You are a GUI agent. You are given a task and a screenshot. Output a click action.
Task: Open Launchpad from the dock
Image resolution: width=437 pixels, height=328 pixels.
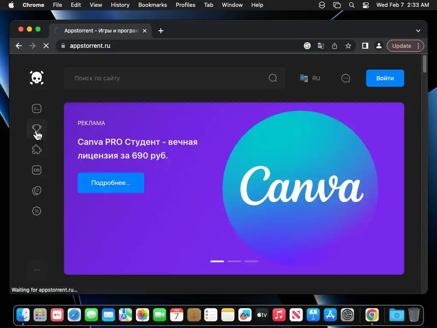(x=40, y=315)
